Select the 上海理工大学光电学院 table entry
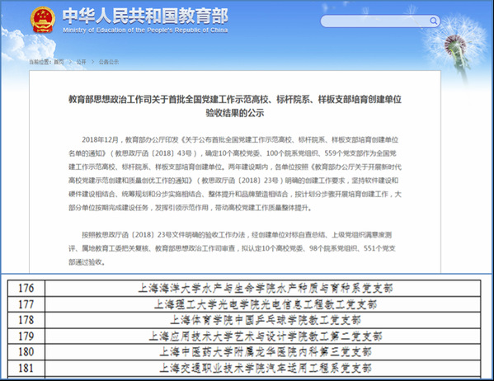Viewport: 494px width, 381px height. [266, 304]
